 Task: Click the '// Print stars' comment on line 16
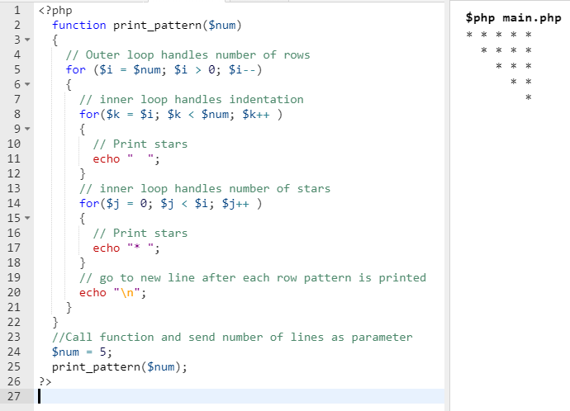pyautogui.click(x=140, y=233)
